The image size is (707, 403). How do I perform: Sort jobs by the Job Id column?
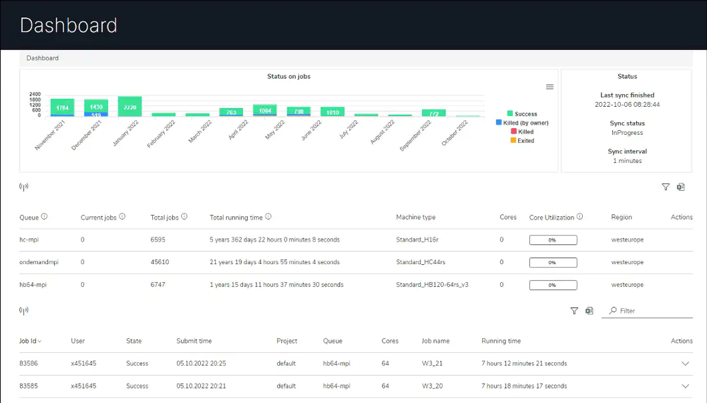tap(30, 341)
